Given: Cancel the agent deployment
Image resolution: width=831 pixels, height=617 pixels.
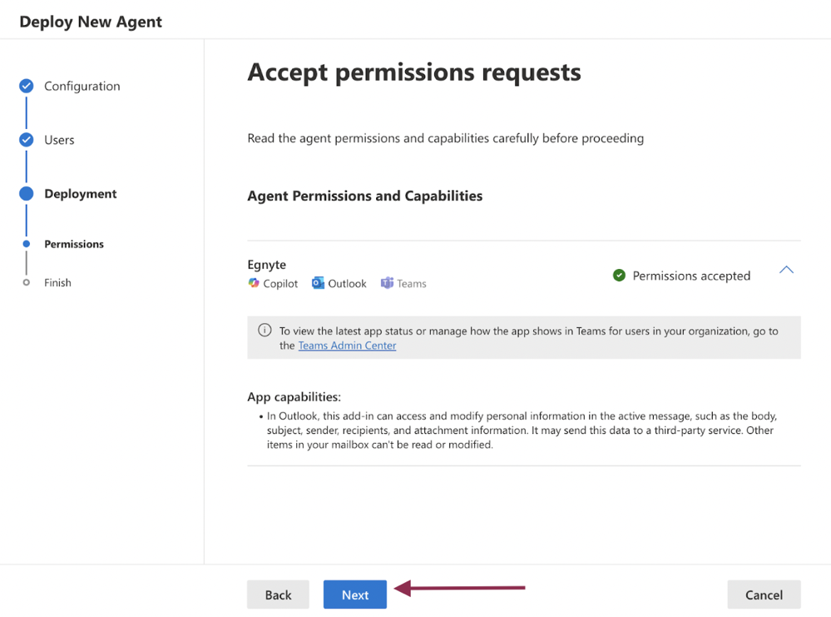Looking at the screenshot, I should point(764,594).
